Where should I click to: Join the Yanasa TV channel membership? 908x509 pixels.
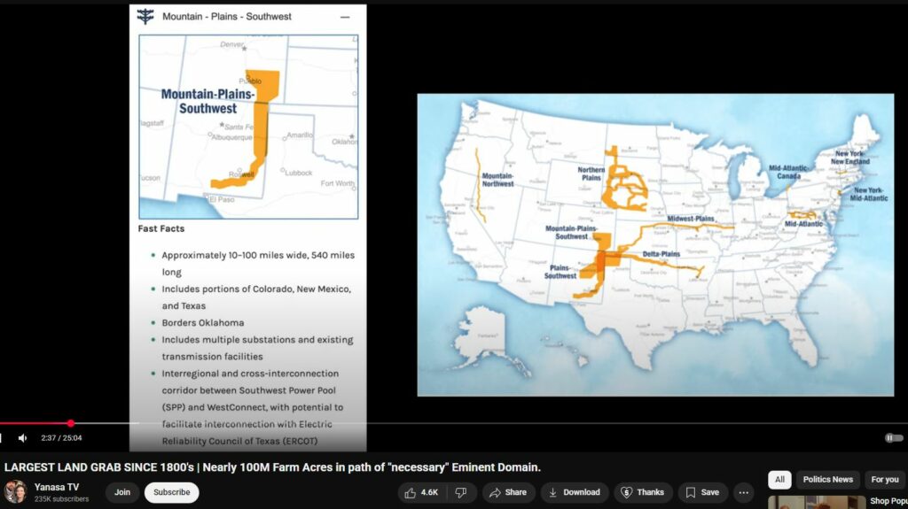(x=122, y=492)
